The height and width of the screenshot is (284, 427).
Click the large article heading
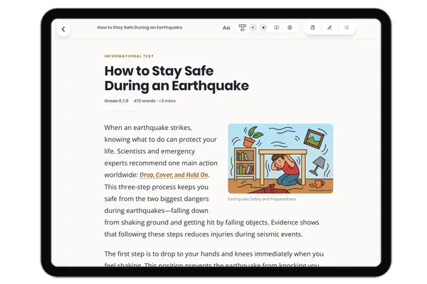[176, 78]
